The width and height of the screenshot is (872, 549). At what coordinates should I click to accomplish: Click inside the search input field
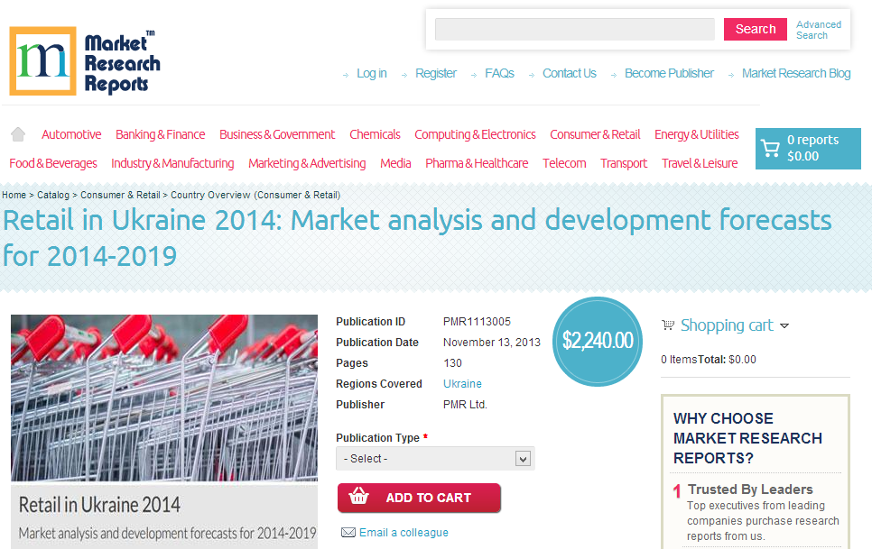[x=574, y=29]
